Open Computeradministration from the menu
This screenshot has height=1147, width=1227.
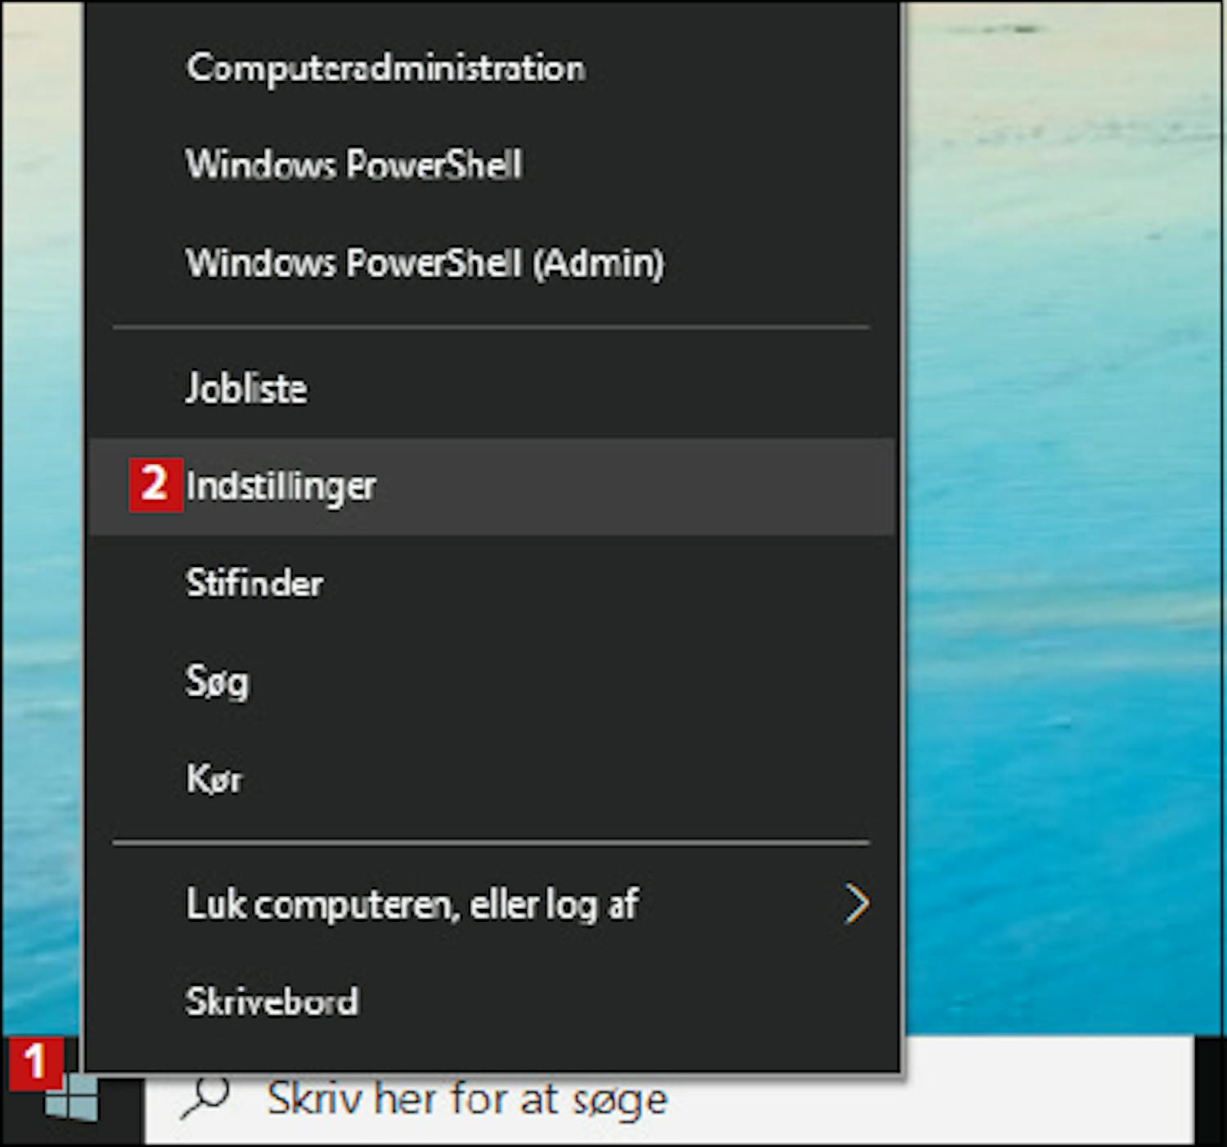point(493,68)
